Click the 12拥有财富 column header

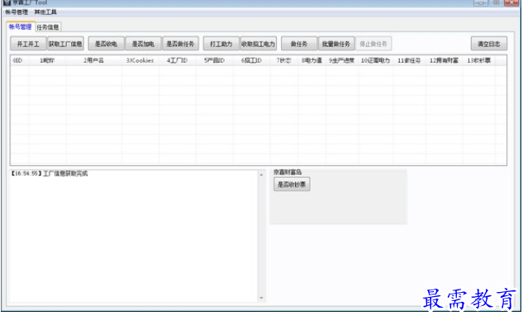tap(444, 60)
